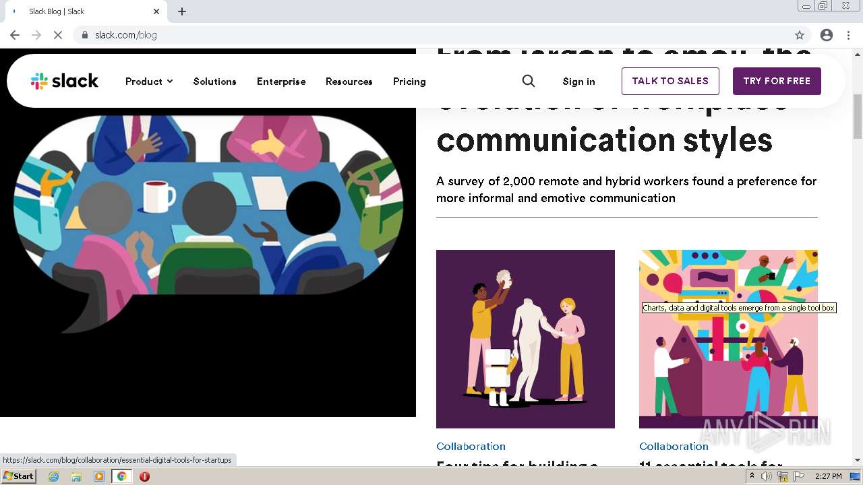The height and width of the screenshot is (485, 863).
Task: Open the meeting table speech bubble illustration
Action: pos(208,232)
